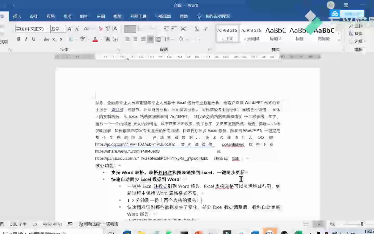Screen dimensions: 374x234
Task: Align paragraph text left
Action: click(128, 39)
